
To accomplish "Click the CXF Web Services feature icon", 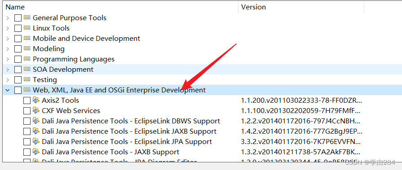I will tap(36, 111).
